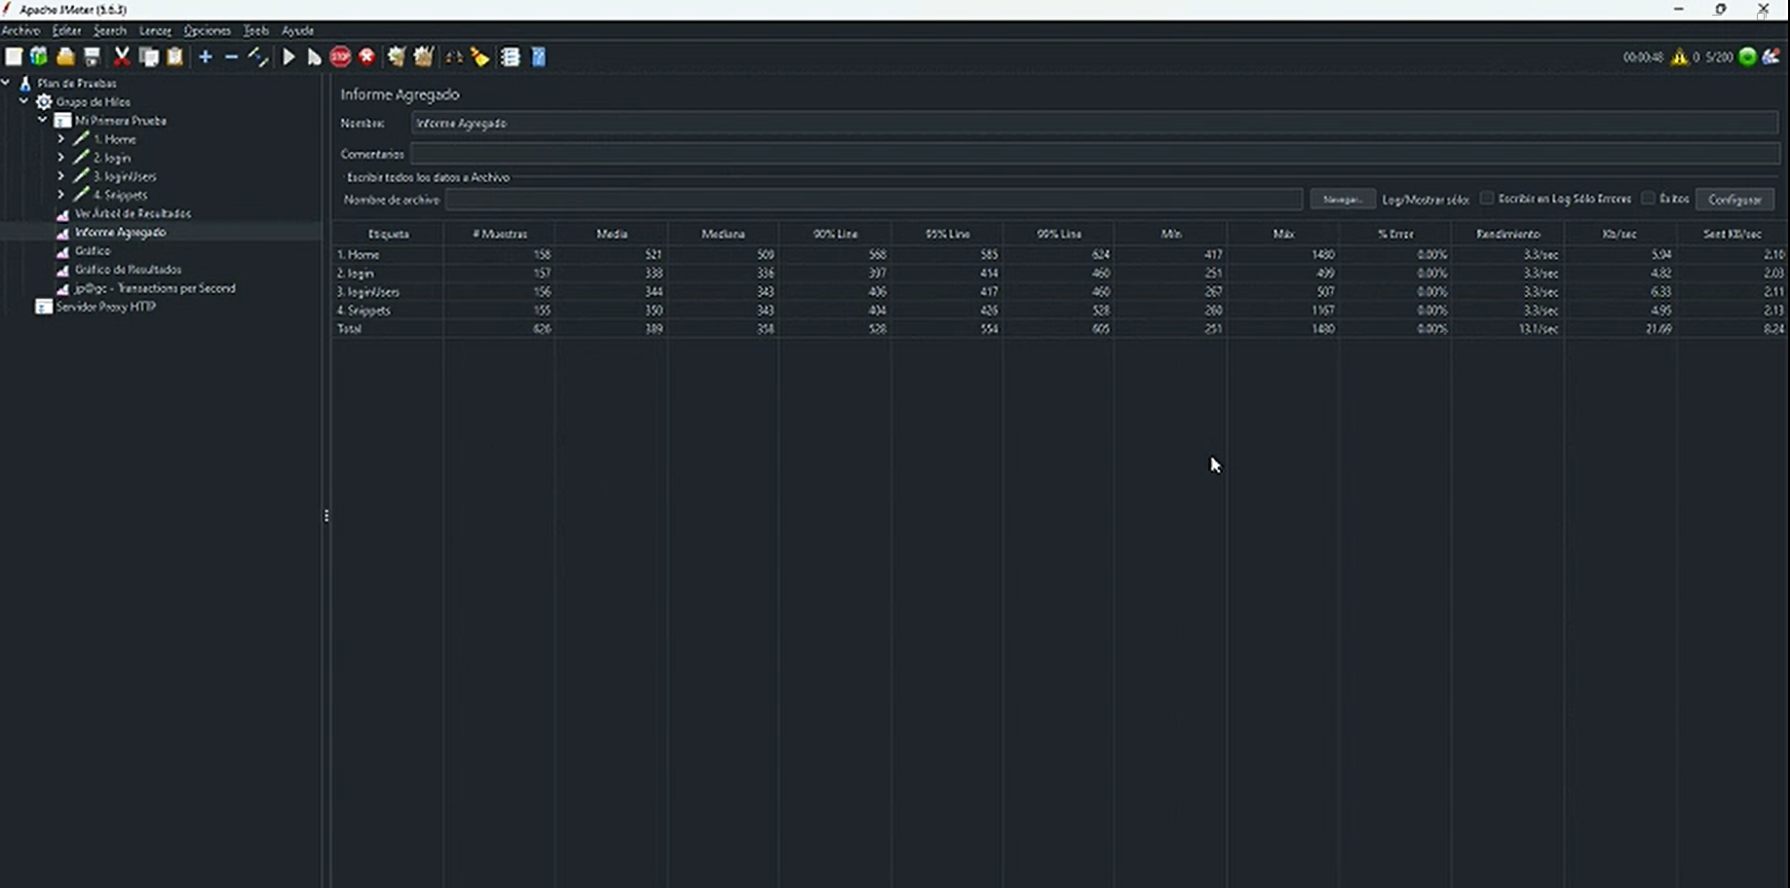Expand all nodes with the plus icon
The image size is (1790, 888).
pyautogui.click(x=206, y=57)
